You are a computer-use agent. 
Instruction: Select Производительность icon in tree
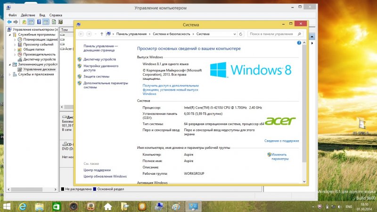[20, 54]
